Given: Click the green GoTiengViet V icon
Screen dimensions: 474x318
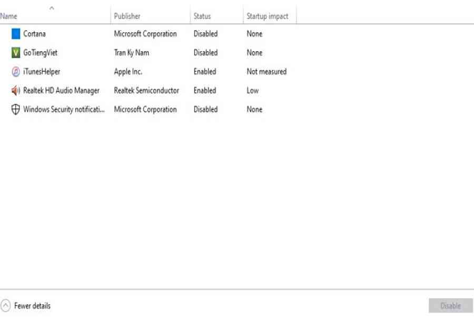Looking at the screenshot, I should pos(16,52).
